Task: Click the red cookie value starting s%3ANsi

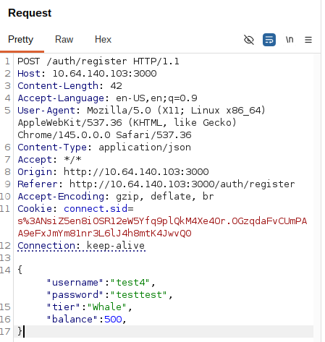Action: click(162, 227)
